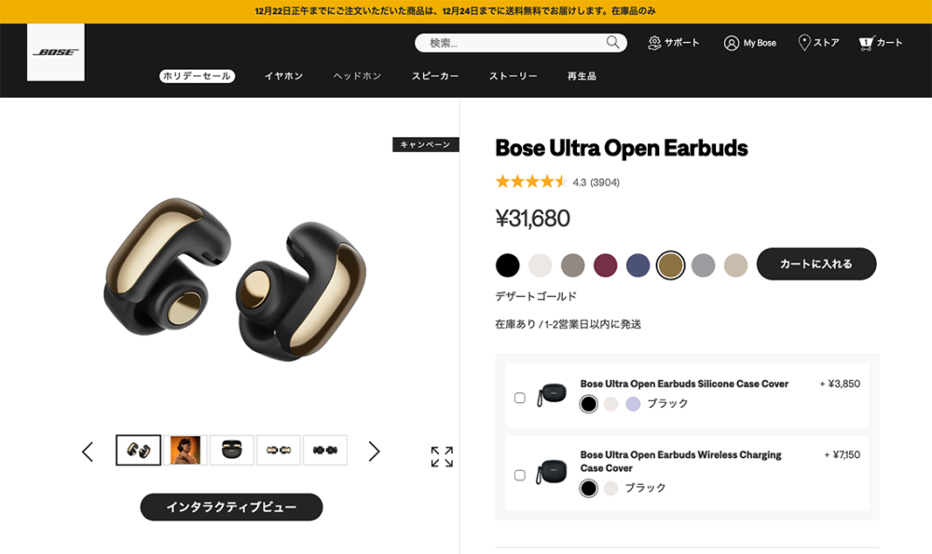Show previous thumbnails with left arrow
The image size is (932, 554).
tap(88, 452)
